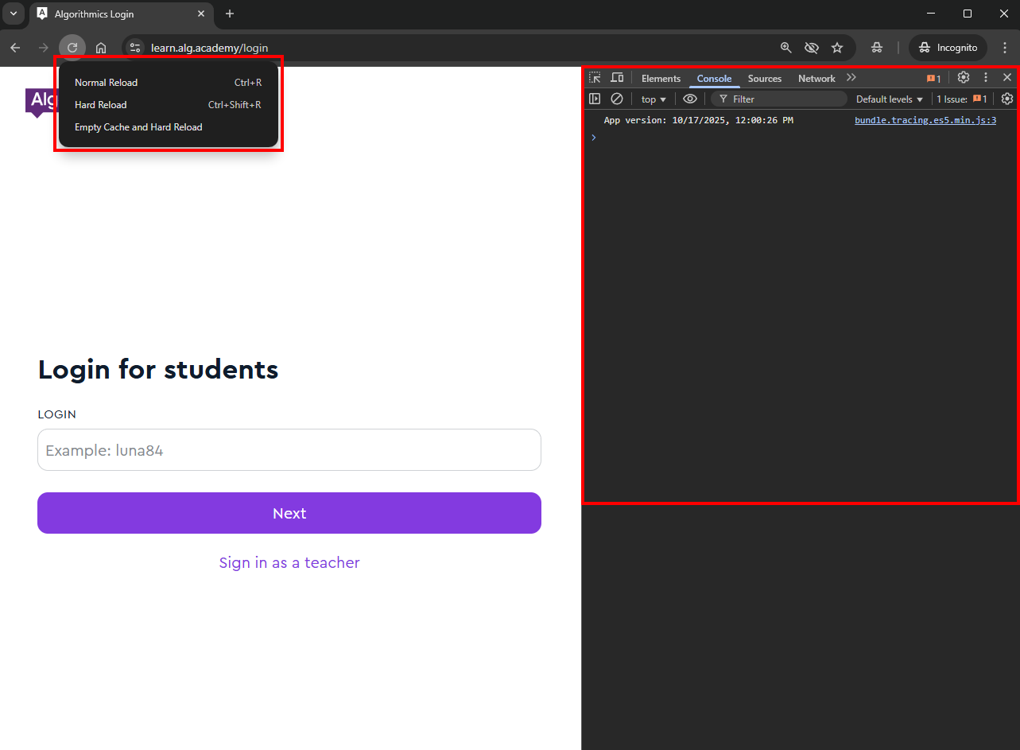Expand more DevTools tabs chevron
Viewport: 1020px width, 750px height.
click(x=851, y=78)
